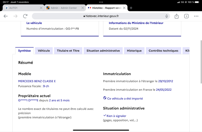
Task: Open the Historique tab
Action: pyautogui.click(x=134, y=51)
